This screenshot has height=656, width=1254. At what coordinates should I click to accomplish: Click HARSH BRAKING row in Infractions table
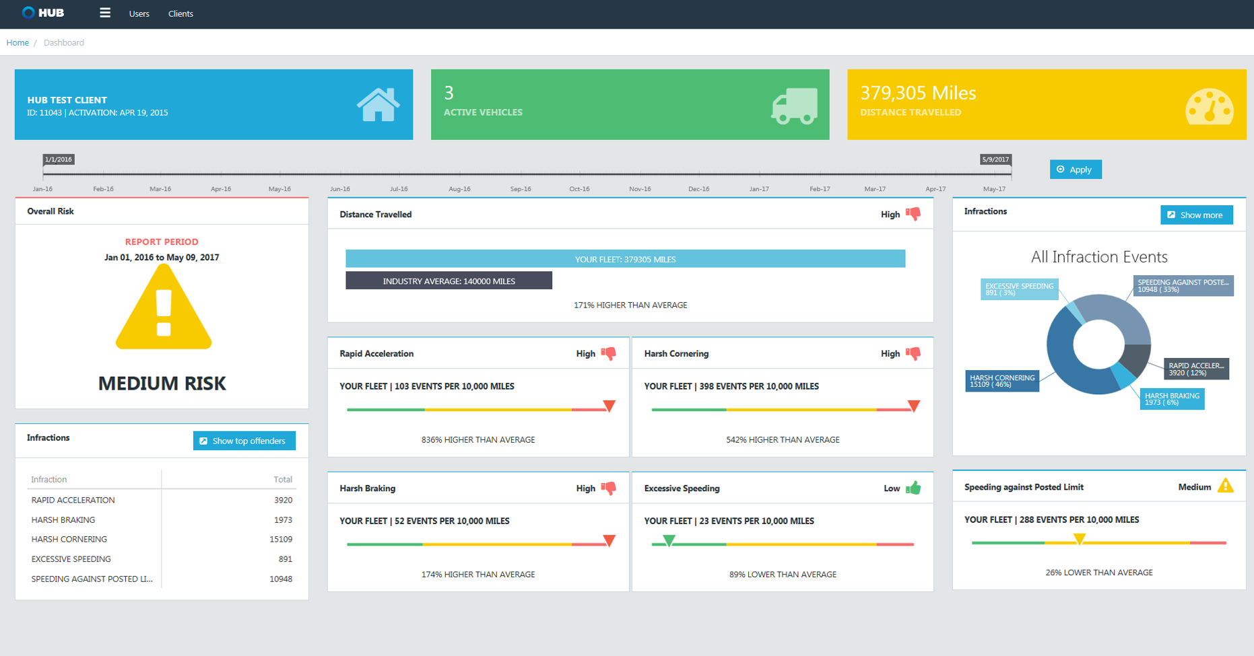(162, 519)
